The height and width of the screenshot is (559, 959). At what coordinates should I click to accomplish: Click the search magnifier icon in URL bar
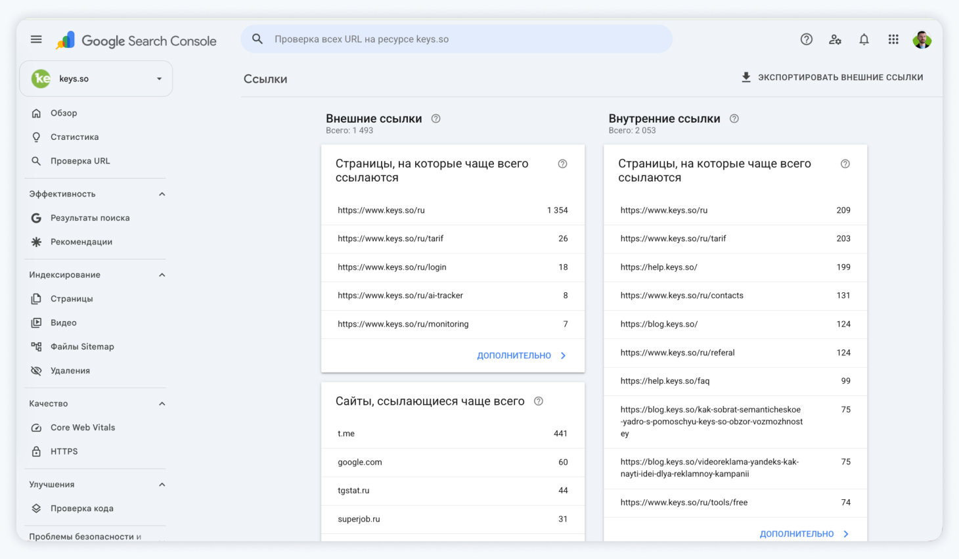[257, 39]
